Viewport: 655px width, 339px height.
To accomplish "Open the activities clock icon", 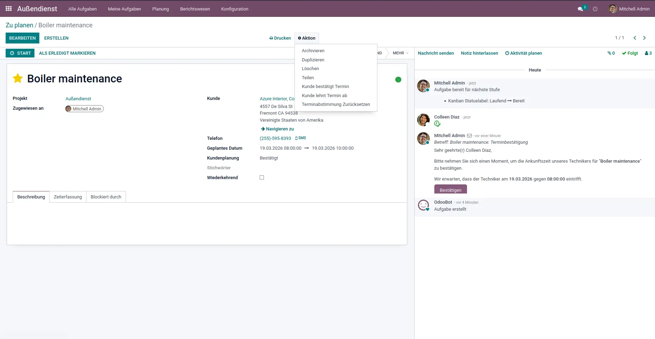I will click(595, 9).
